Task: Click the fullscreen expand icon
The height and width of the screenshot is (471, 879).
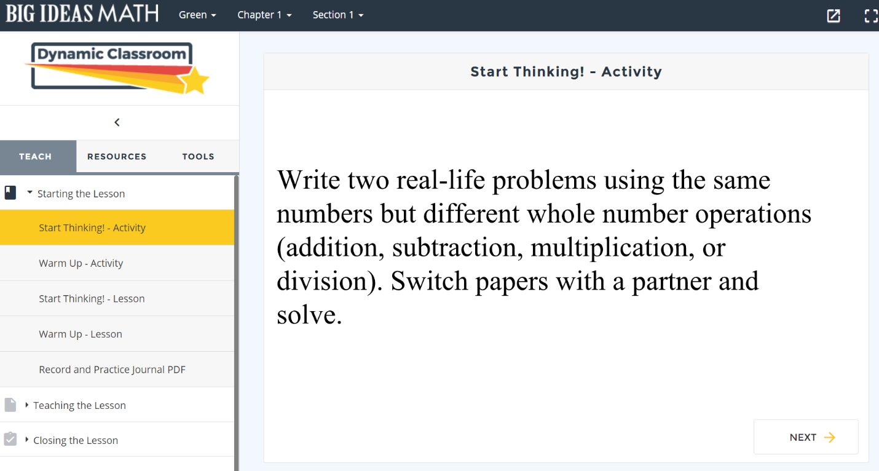Action: coord(870,16)
